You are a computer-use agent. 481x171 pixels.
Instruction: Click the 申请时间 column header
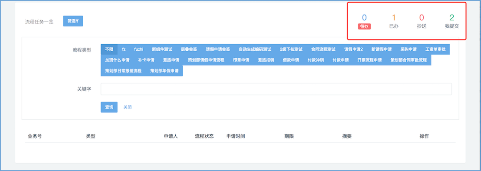(236, 136)
